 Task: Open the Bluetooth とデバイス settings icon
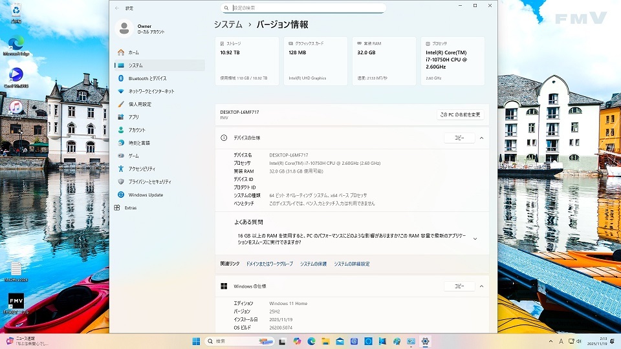pyautogui.click(x=121, y=78)
